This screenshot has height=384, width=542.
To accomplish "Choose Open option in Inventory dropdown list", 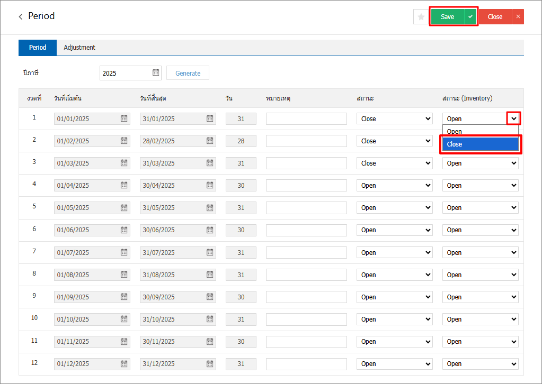I will click(x=480, y=131).
